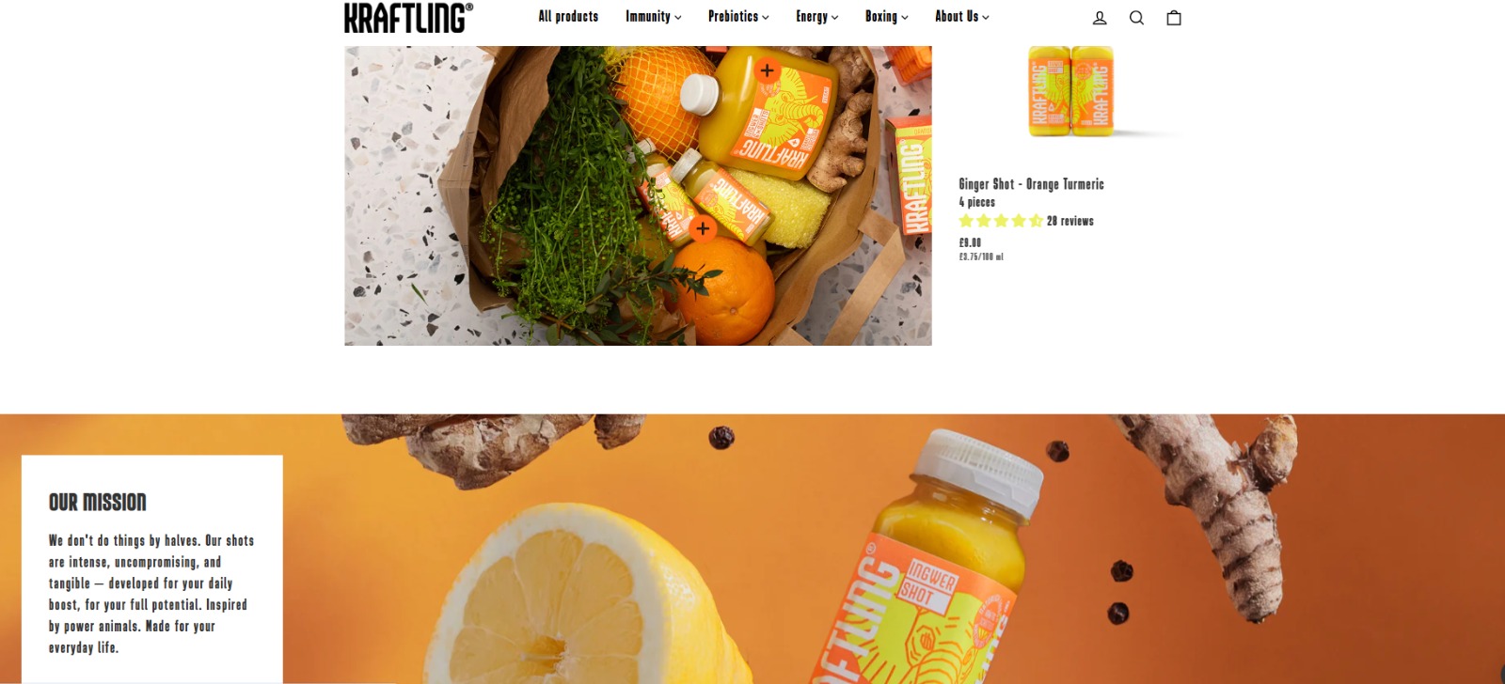Click the plus hotspot on the large bottle
The image size is (1505, 684).
[x=767, y=70]
